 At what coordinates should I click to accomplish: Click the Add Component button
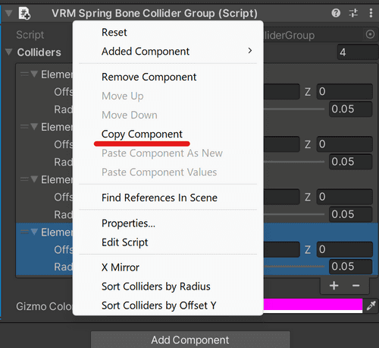point(190,340)
